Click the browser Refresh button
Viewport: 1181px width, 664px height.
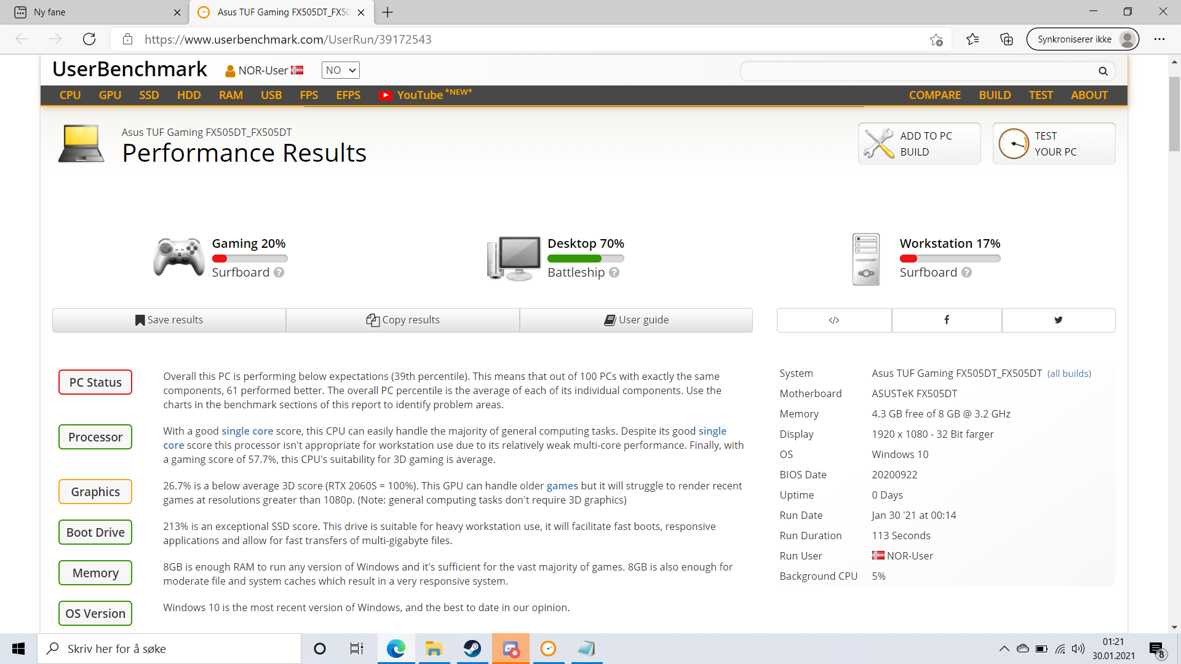click(x=89, y=39)
